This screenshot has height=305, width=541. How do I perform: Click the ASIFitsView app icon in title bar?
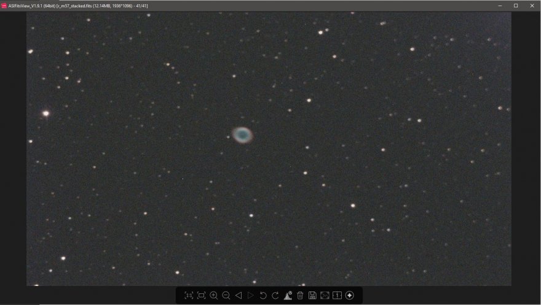4,6
